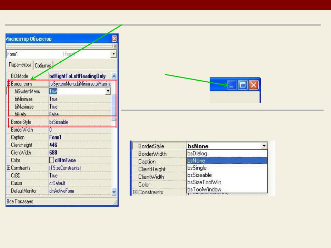This screenshot has height=248, width=331.
Task: Choose bsSingle from BorderStyle list
Action: point(227,168)
